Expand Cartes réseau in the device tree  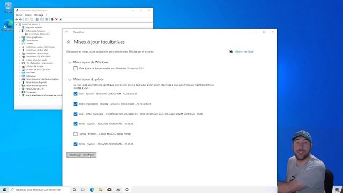(x=20, y=41)
